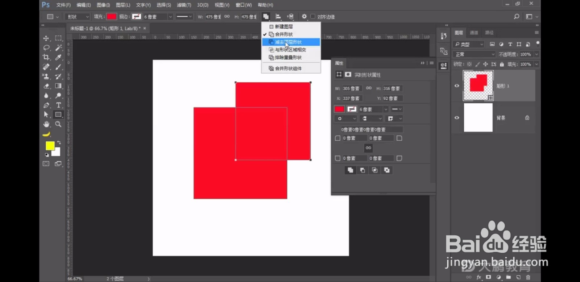Open the stroke swatch in options bar

[136, 17]
